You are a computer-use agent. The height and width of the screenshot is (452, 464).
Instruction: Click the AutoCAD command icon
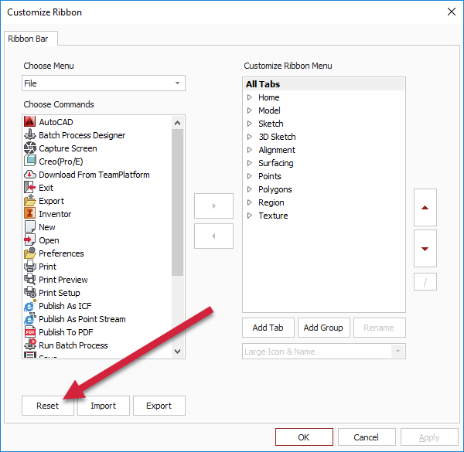click(30, 122)
